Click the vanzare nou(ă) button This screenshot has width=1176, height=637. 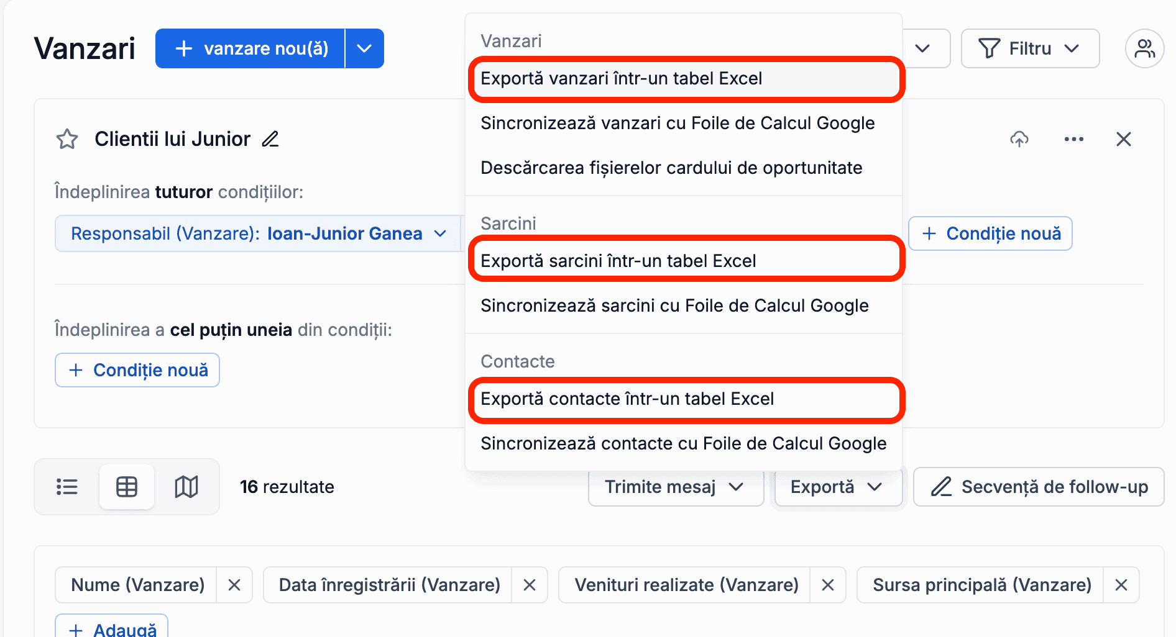pyautogui.click(x=250, y=48)
